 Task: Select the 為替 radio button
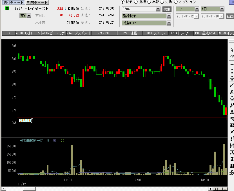[x=149, y=2]
